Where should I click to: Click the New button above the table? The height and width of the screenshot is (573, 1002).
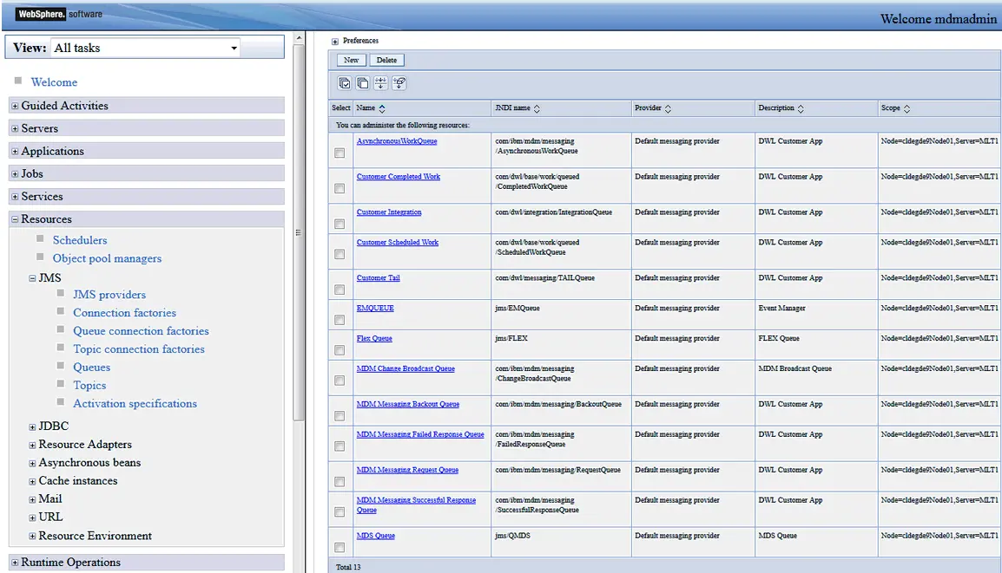[x=350, y=60]
